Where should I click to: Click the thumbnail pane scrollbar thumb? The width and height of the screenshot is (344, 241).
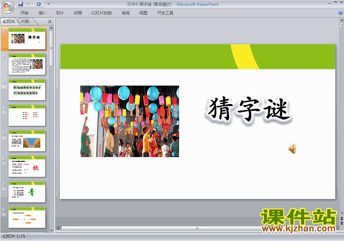pos(51,48)
